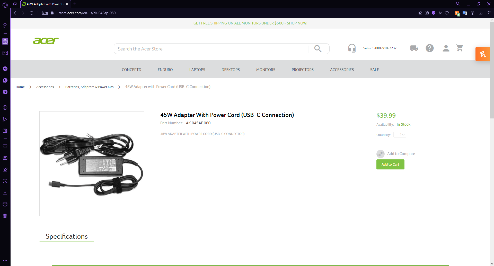494x266 pixels.
Task: Open the GX Corner gamepad sidebar icon
Action: coord(5,53)
